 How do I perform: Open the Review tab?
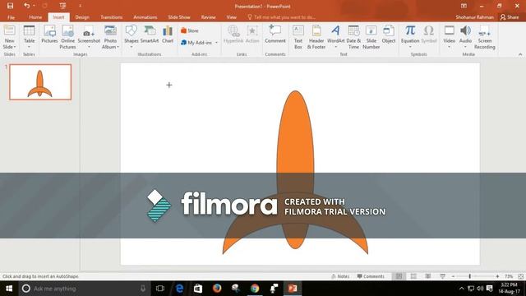pos(208,17)
